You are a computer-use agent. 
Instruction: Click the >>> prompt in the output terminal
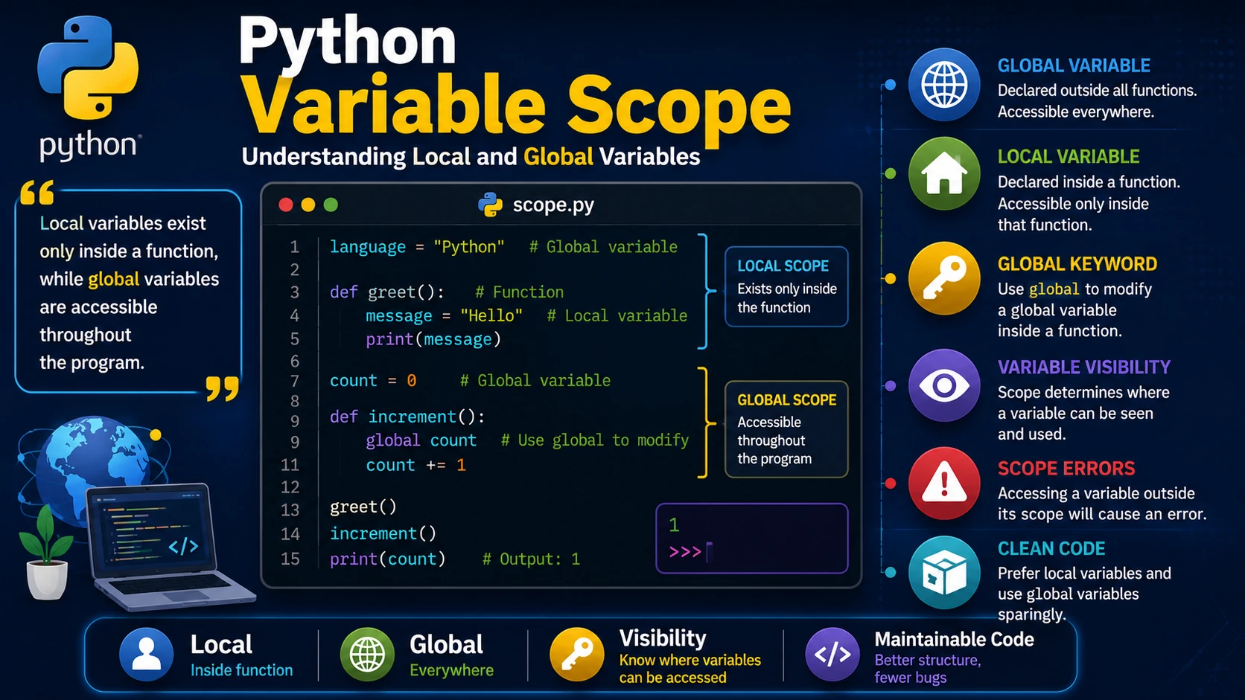point(685,552)
